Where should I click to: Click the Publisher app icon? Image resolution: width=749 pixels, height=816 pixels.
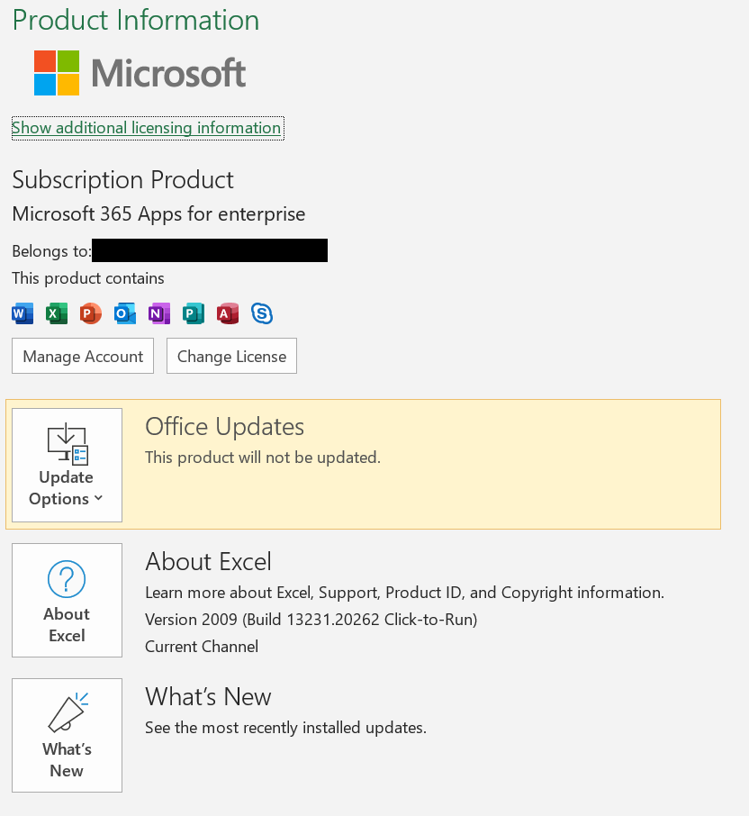pyautogui.click(x=194, y=313)
